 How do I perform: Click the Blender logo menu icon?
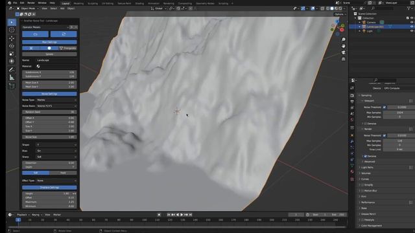(9, 3)
